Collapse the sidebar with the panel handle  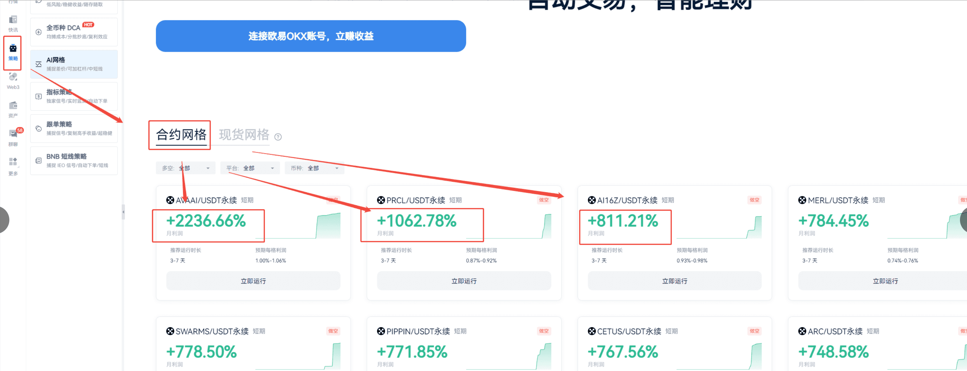pos(123,212)
